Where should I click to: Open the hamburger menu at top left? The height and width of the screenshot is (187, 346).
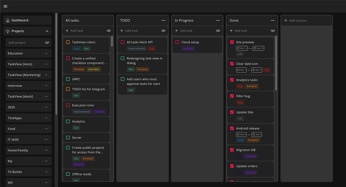5,6
